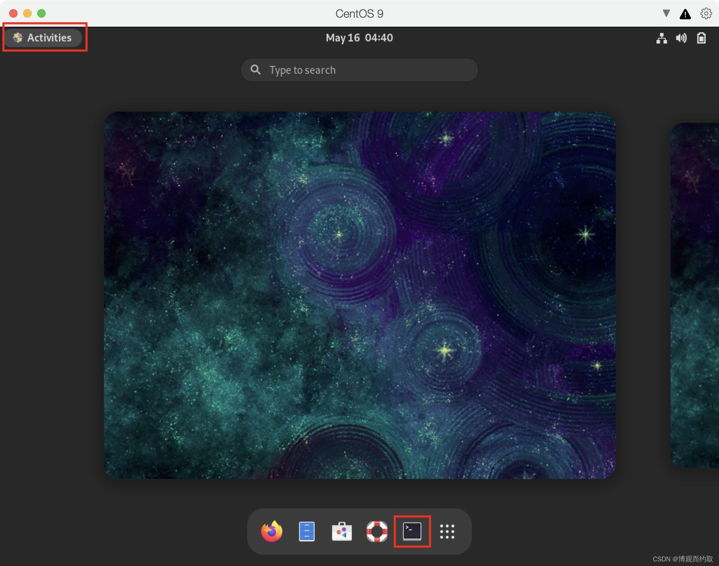Show all applications grid
The height and width of the screenshot is (566, 719).
coord(447,532)
